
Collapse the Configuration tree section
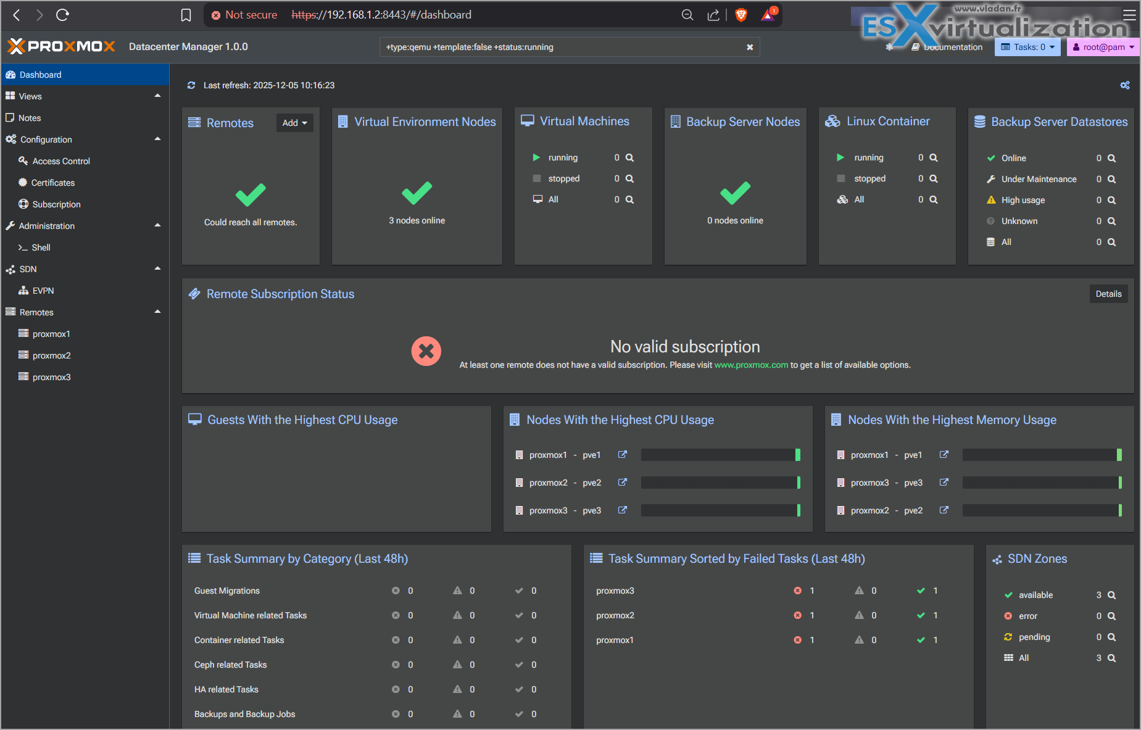coord(157,139)
